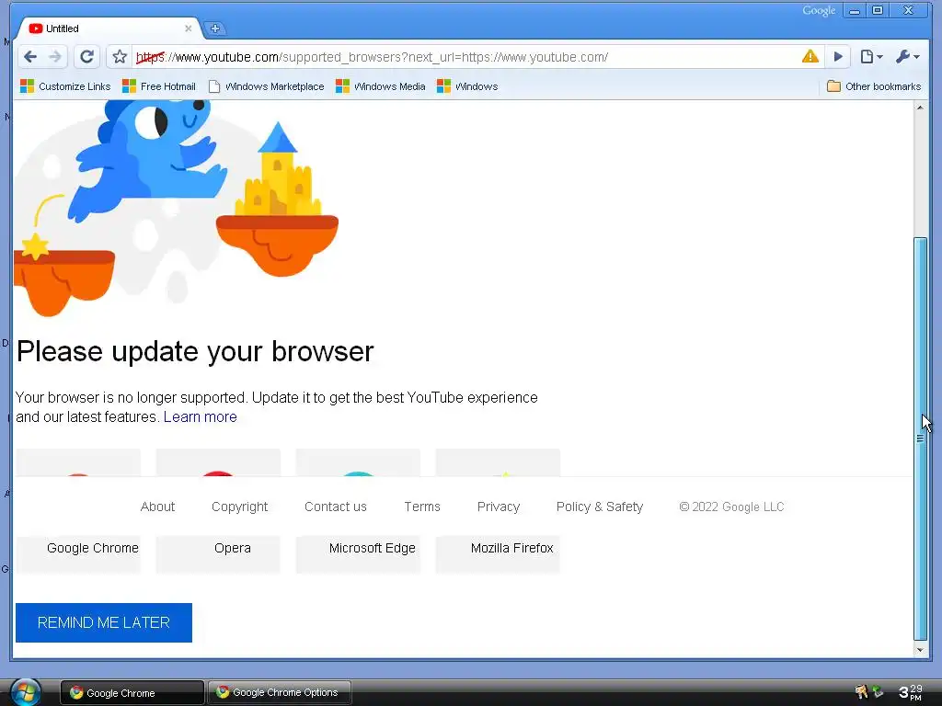
Task: Switch to the Google Chrome taskbar window
Action: [132, 693]
